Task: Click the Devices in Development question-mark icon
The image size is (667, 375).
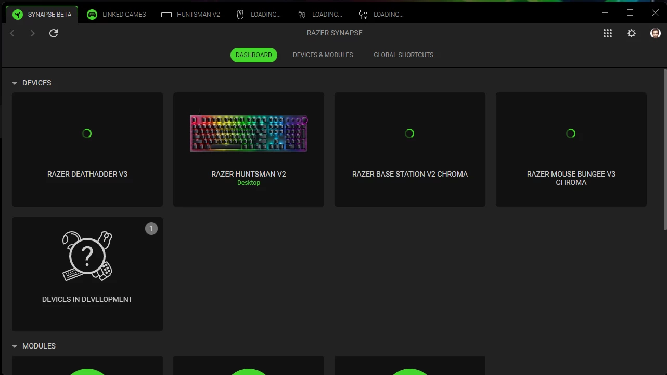Action: pos(87,256)
